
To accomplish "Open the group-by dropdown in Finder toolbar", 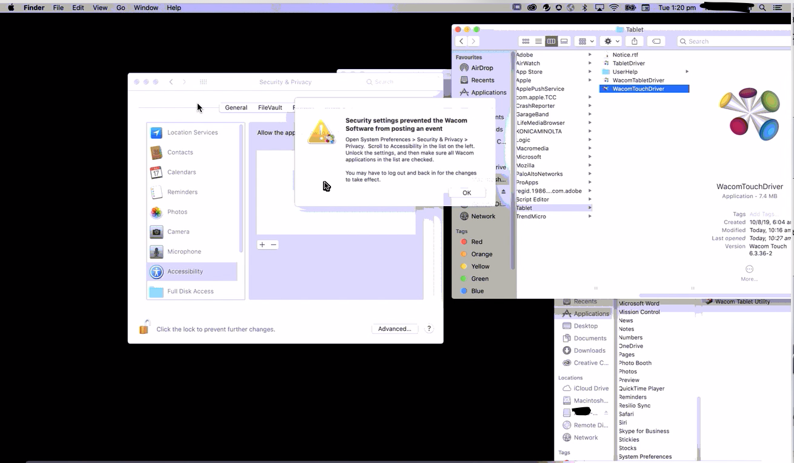I will [586, 41].
